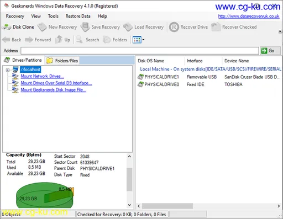The width and height of the screenshot is (283, 219).
Task: Click the Disk Image File mount icon
Action: 15,90
